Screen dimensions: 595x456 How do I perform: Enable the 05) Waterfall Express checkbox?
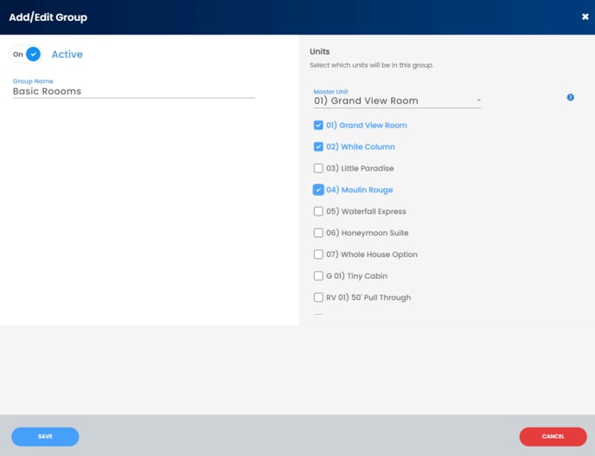pyautogui.click(x=318, y=212)
